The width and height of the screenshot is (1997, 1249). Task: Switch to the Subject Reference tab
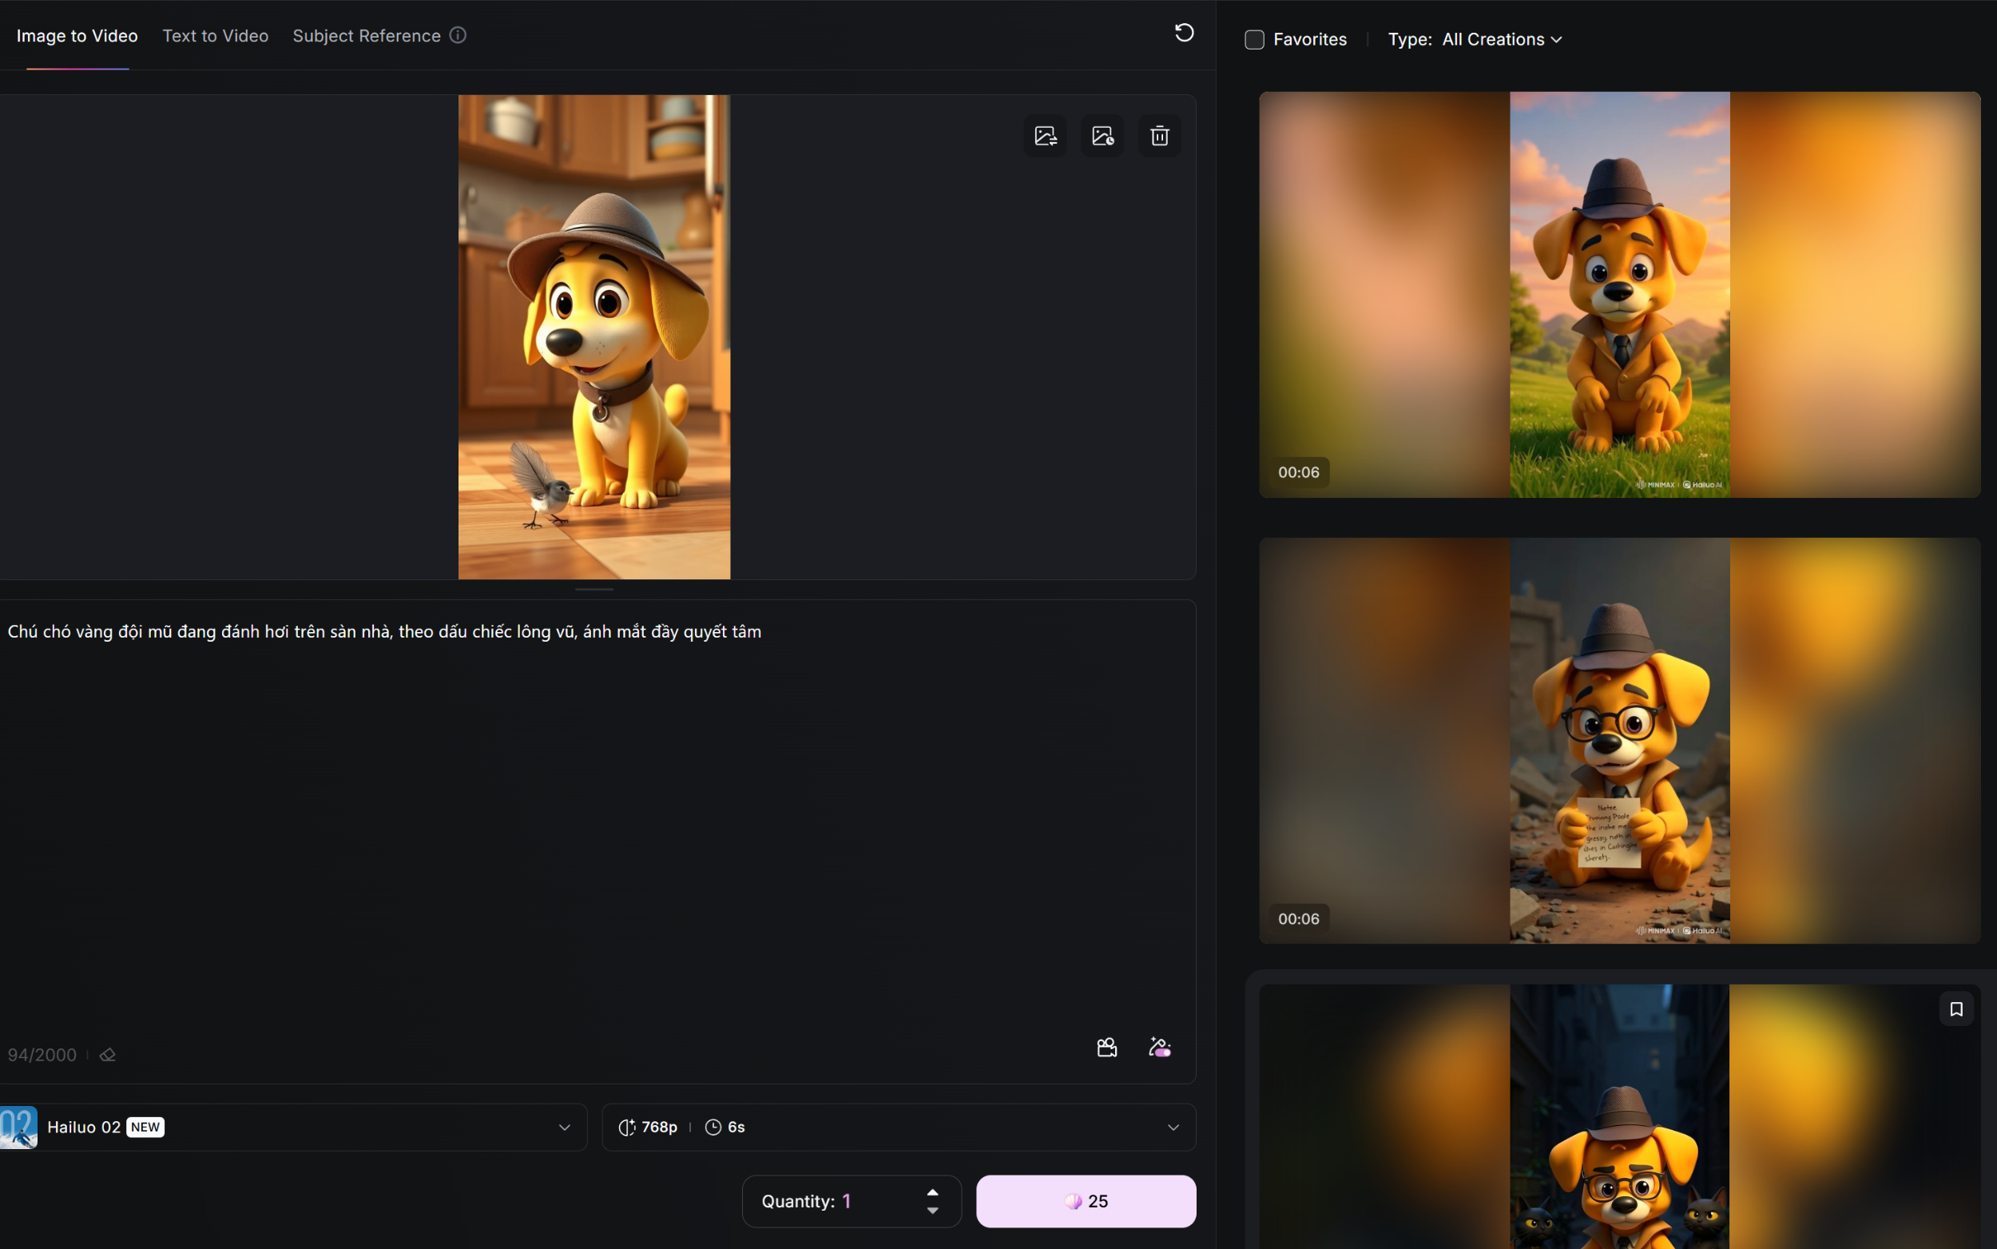click(367, 35)
